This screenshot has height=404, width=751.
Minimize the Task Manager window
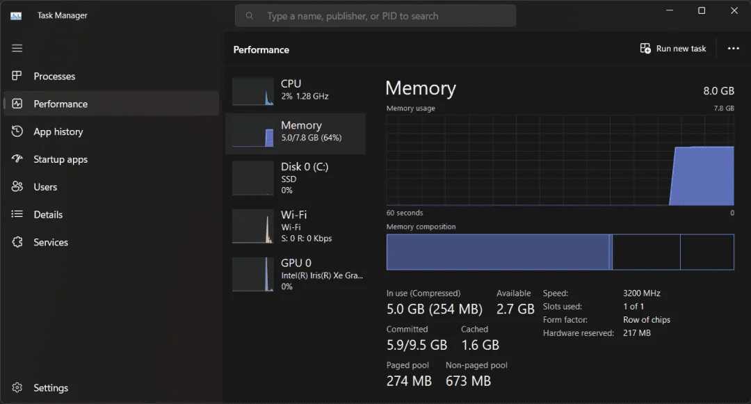[670, 10]
